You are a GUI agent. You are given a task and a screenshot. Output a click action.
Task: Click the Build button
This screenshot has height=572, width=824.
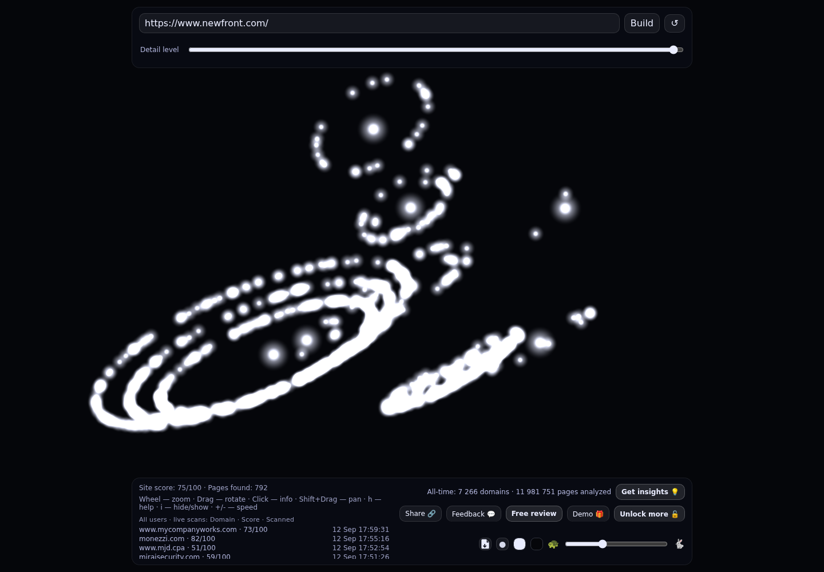642,23
